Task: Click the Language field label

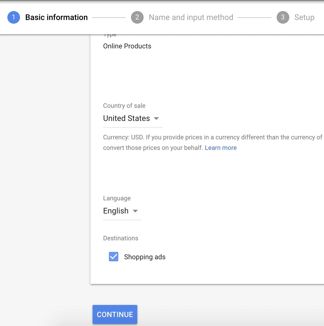Action: [x=117, y=198]
